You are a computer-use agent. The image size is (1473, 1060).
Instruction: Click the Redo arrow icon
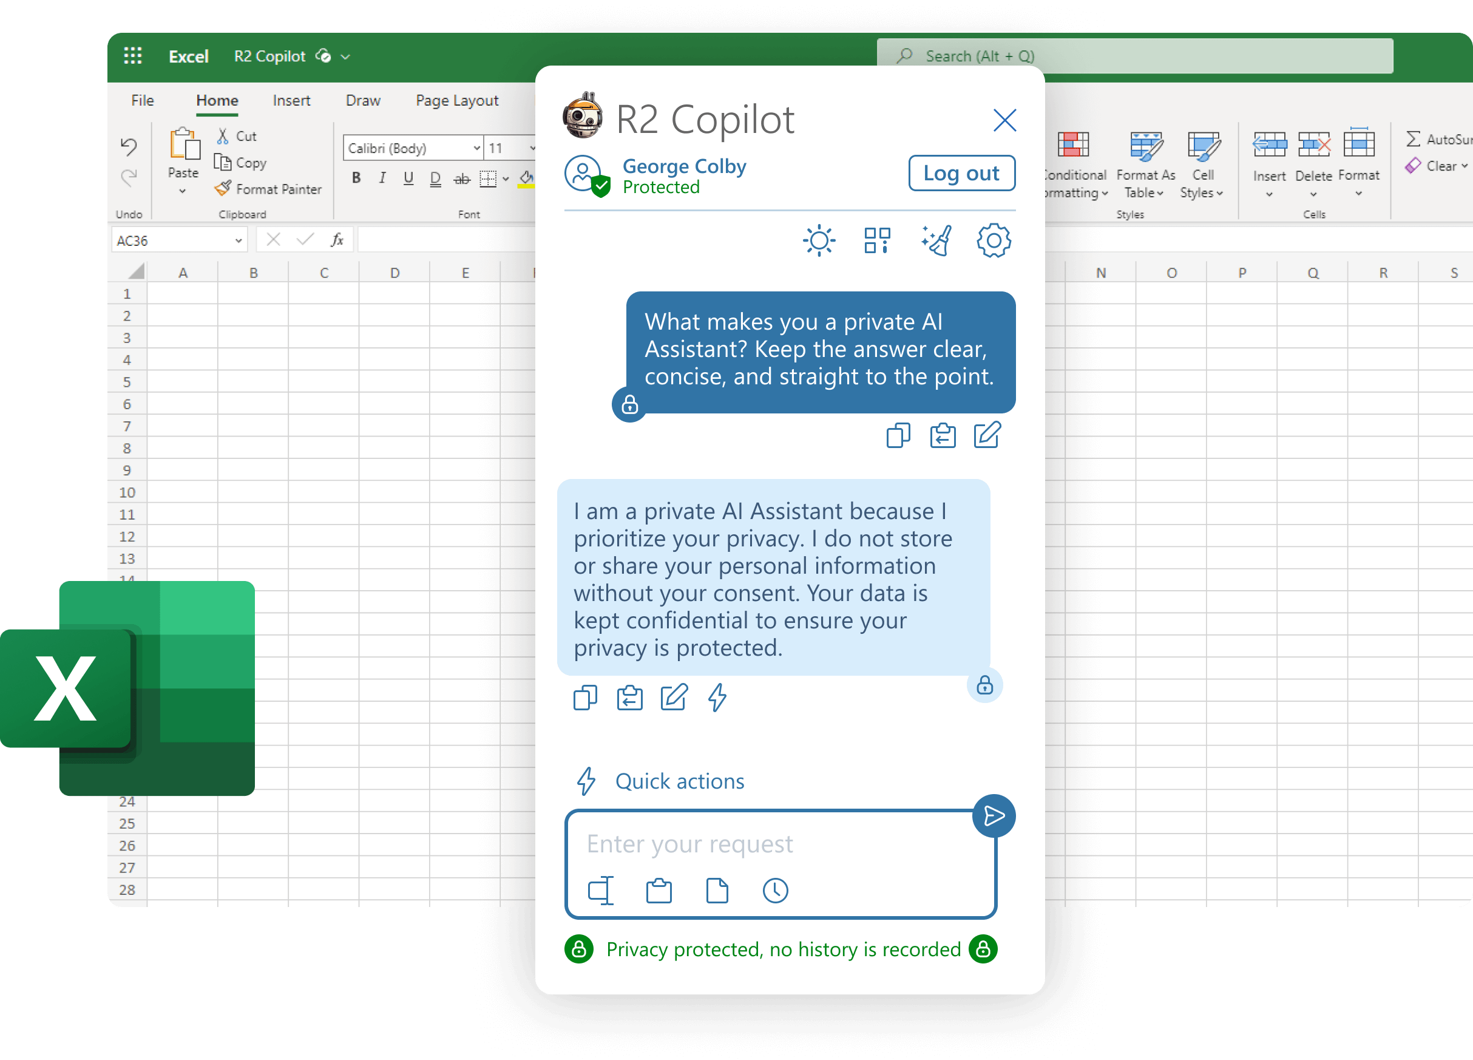pyautogui.click(x=129, y=177)
